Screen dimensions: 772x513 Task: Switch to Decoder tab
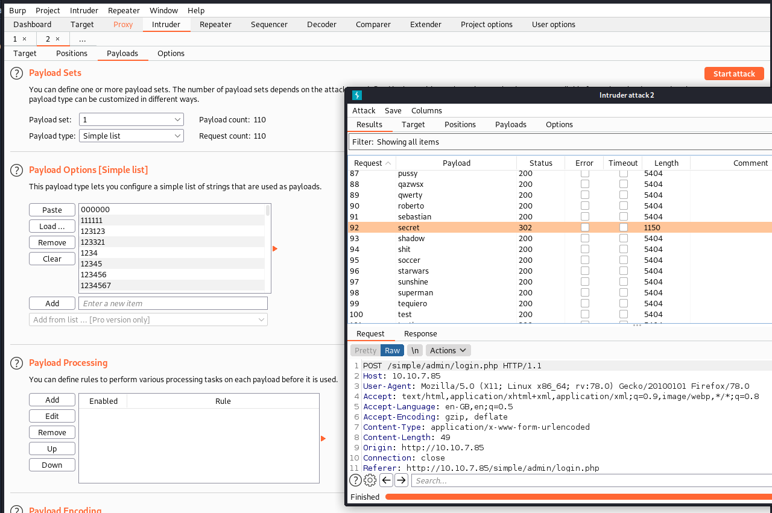pyautogui.click(x=321, y=24)
